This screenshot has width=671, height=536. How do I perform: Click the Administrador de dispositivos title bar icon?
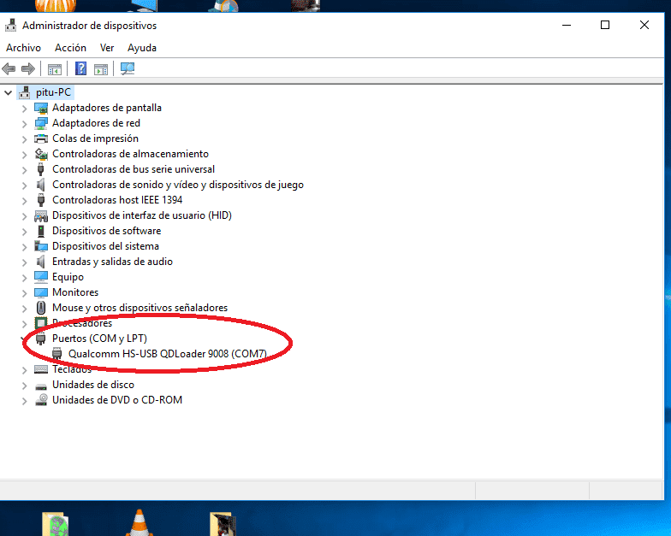point(10,26)
